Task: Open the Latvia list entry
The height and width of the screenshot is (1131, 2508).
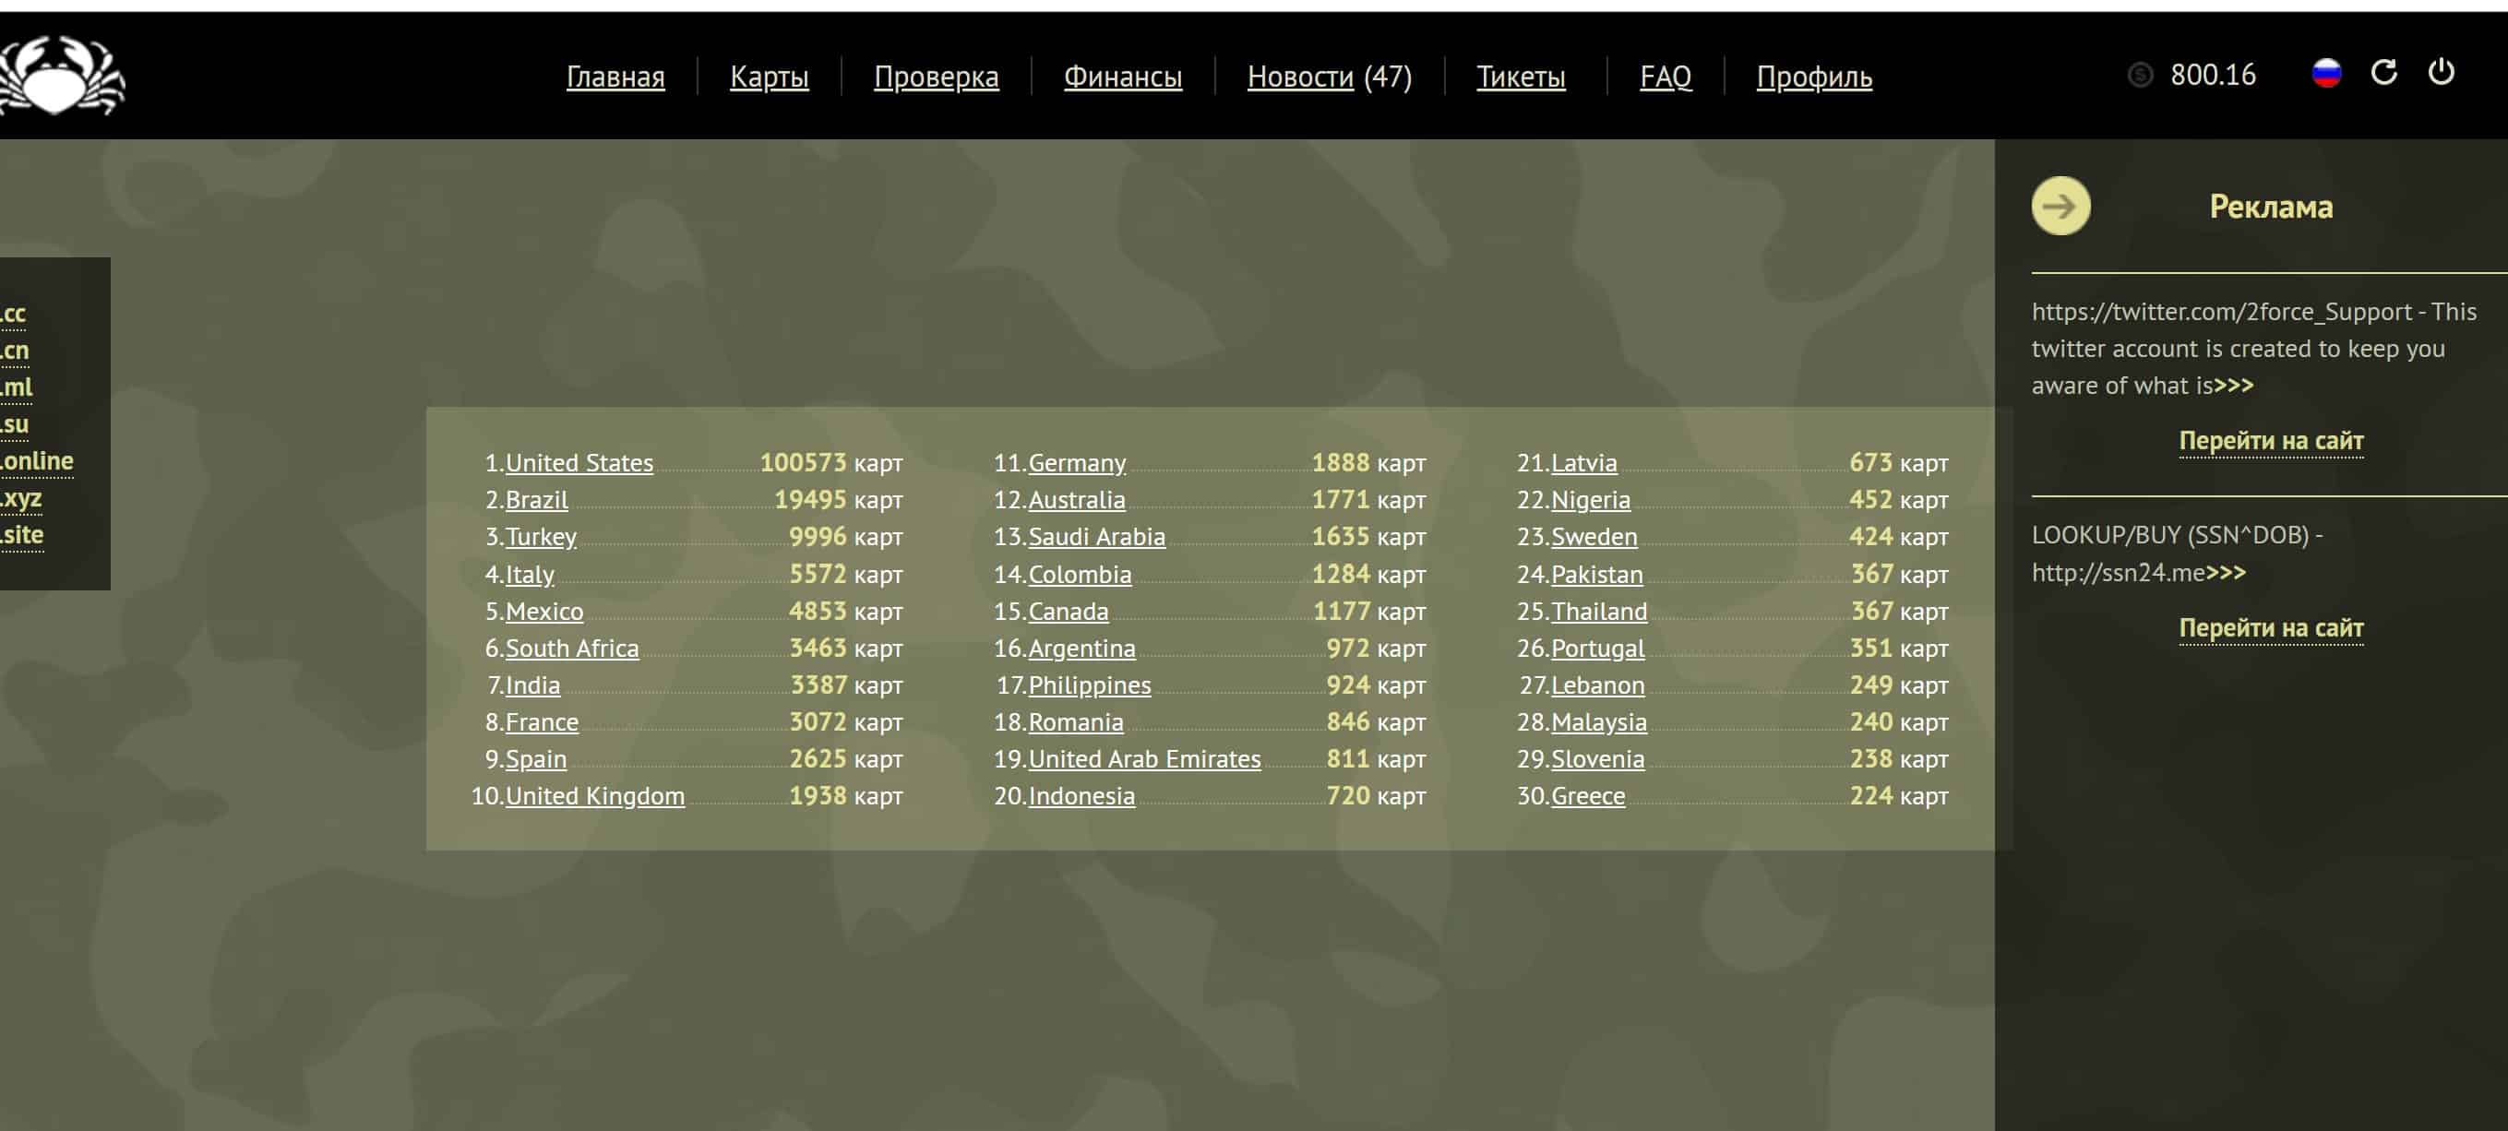Action: coord(1583,463)
